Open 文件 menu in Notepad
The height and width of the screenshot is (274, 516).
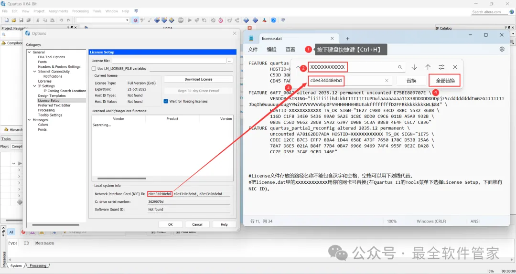pos(253,49)
